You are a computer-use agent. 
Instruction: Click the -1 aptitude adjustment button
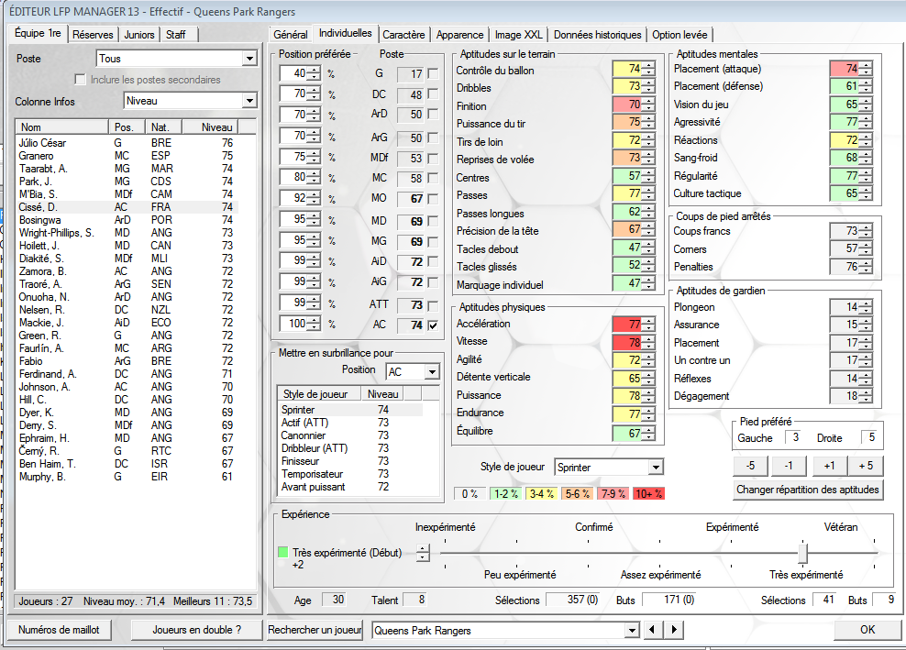789,465
